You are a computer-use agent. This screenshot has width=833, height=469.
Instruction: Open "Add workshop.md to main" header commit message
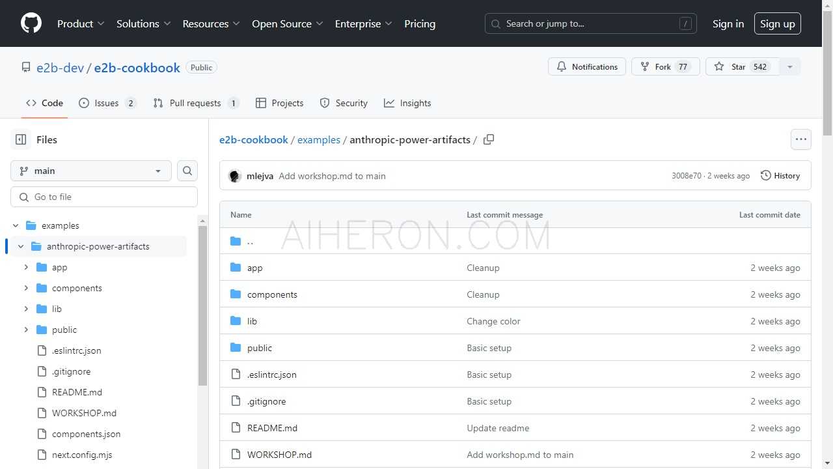coord(332,176)
